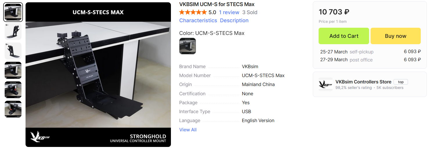428x153 pixels.
Task: Click the Buy now button
Action: point(396,36)
